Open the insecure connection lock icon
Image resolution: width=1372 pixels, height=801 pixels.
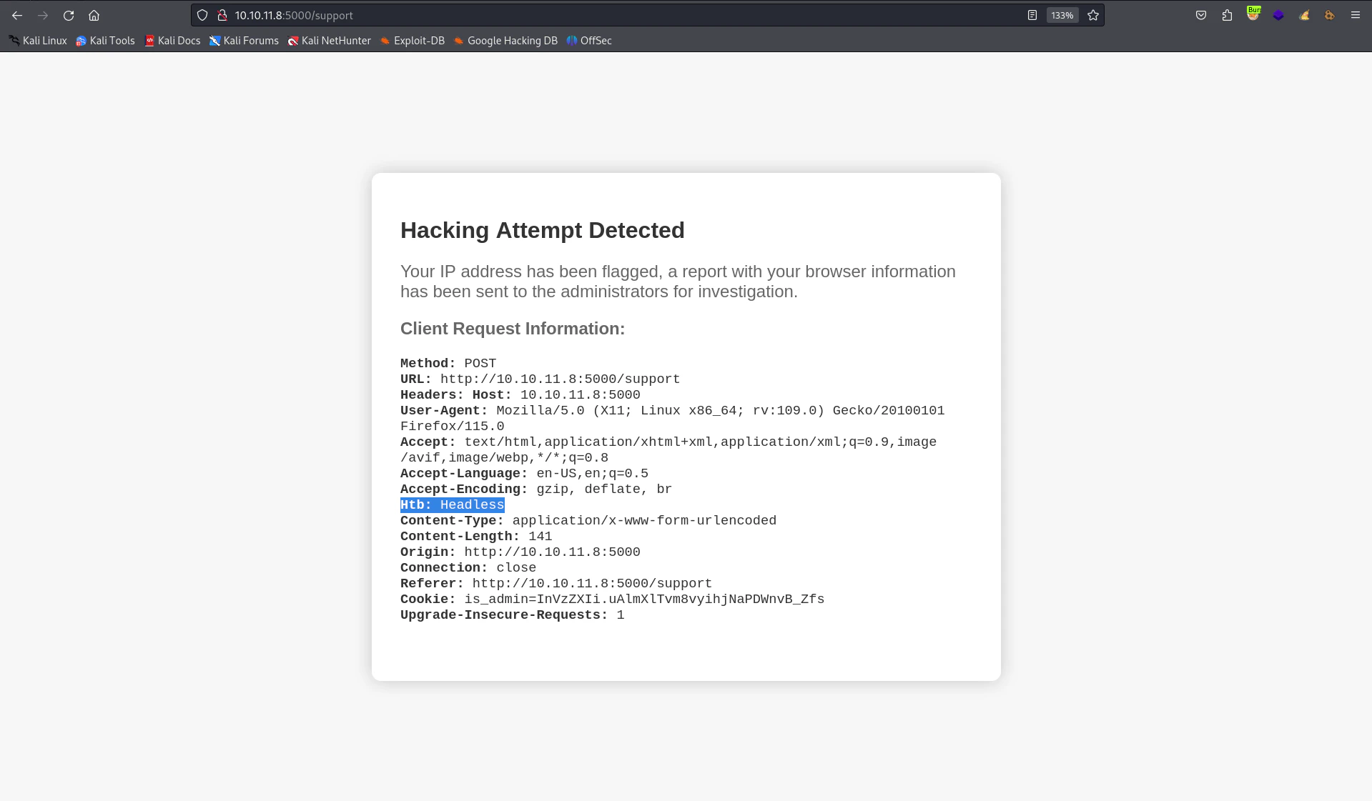tap(222, 15)
